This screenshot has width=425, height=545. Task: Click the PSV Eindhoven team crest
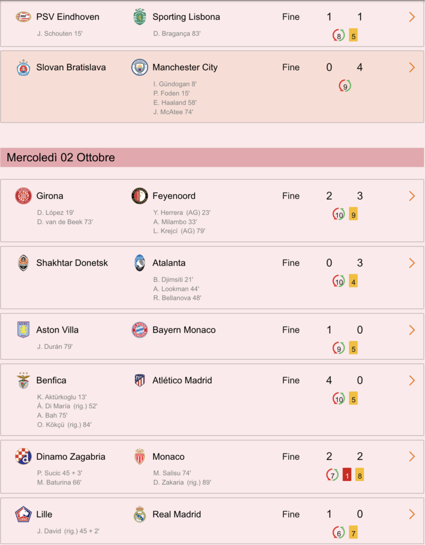[x=23, y=16]
